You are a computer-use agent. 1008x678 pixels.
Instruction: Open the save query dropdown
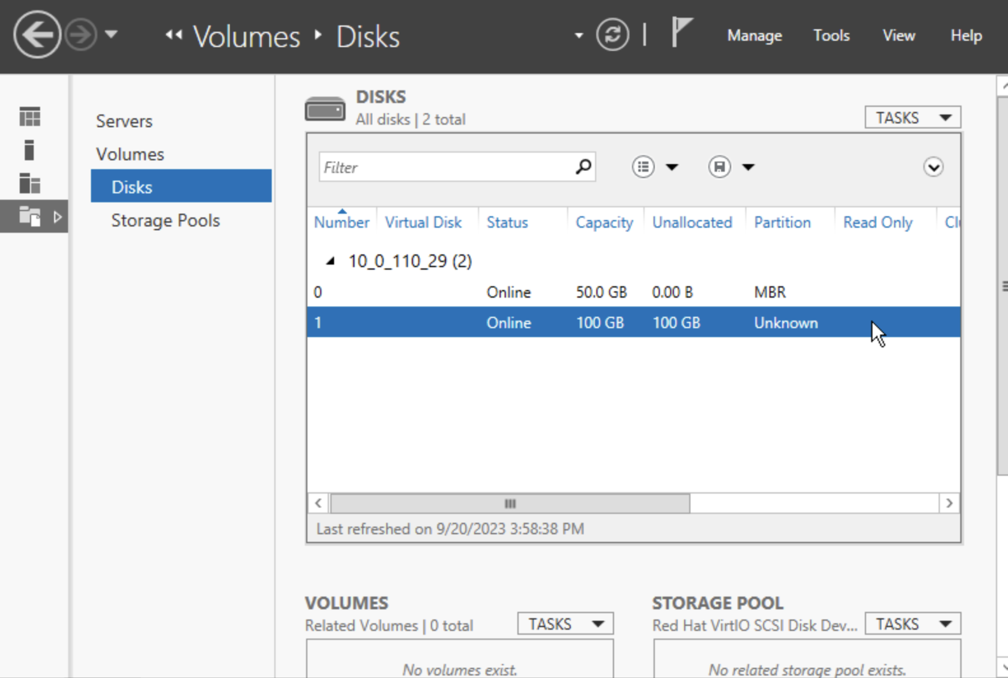pyautogui.click(x=731, y=167)
